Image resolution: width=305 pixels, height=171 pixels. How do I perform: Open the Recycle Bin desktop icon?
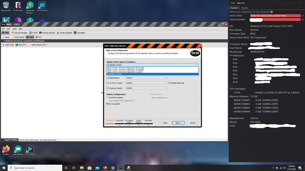click(x=6, y=6)
